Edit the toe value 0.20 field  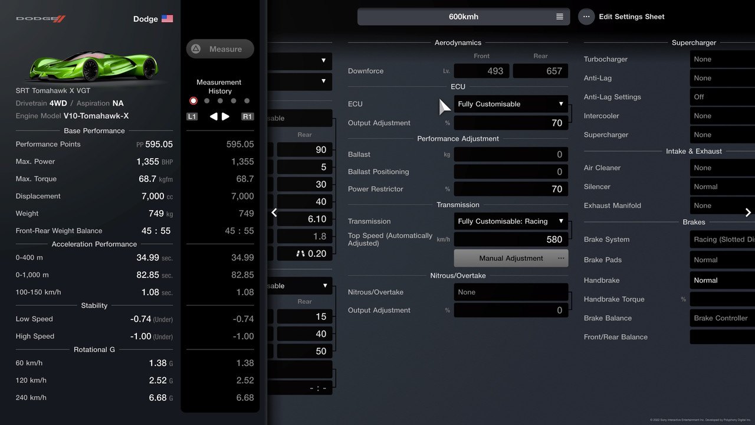[x=304, y=253]
